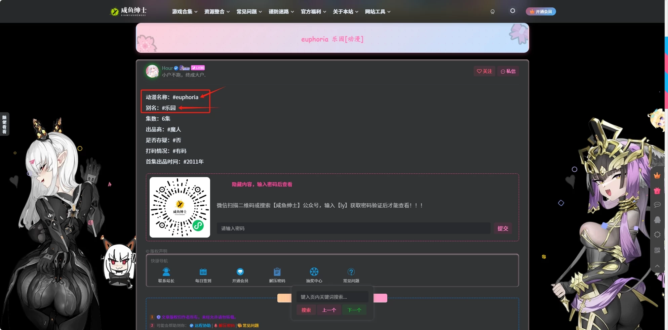Open the #魔人 producer tag
This screenshot has height=330, width=668.
click(174, 129)
